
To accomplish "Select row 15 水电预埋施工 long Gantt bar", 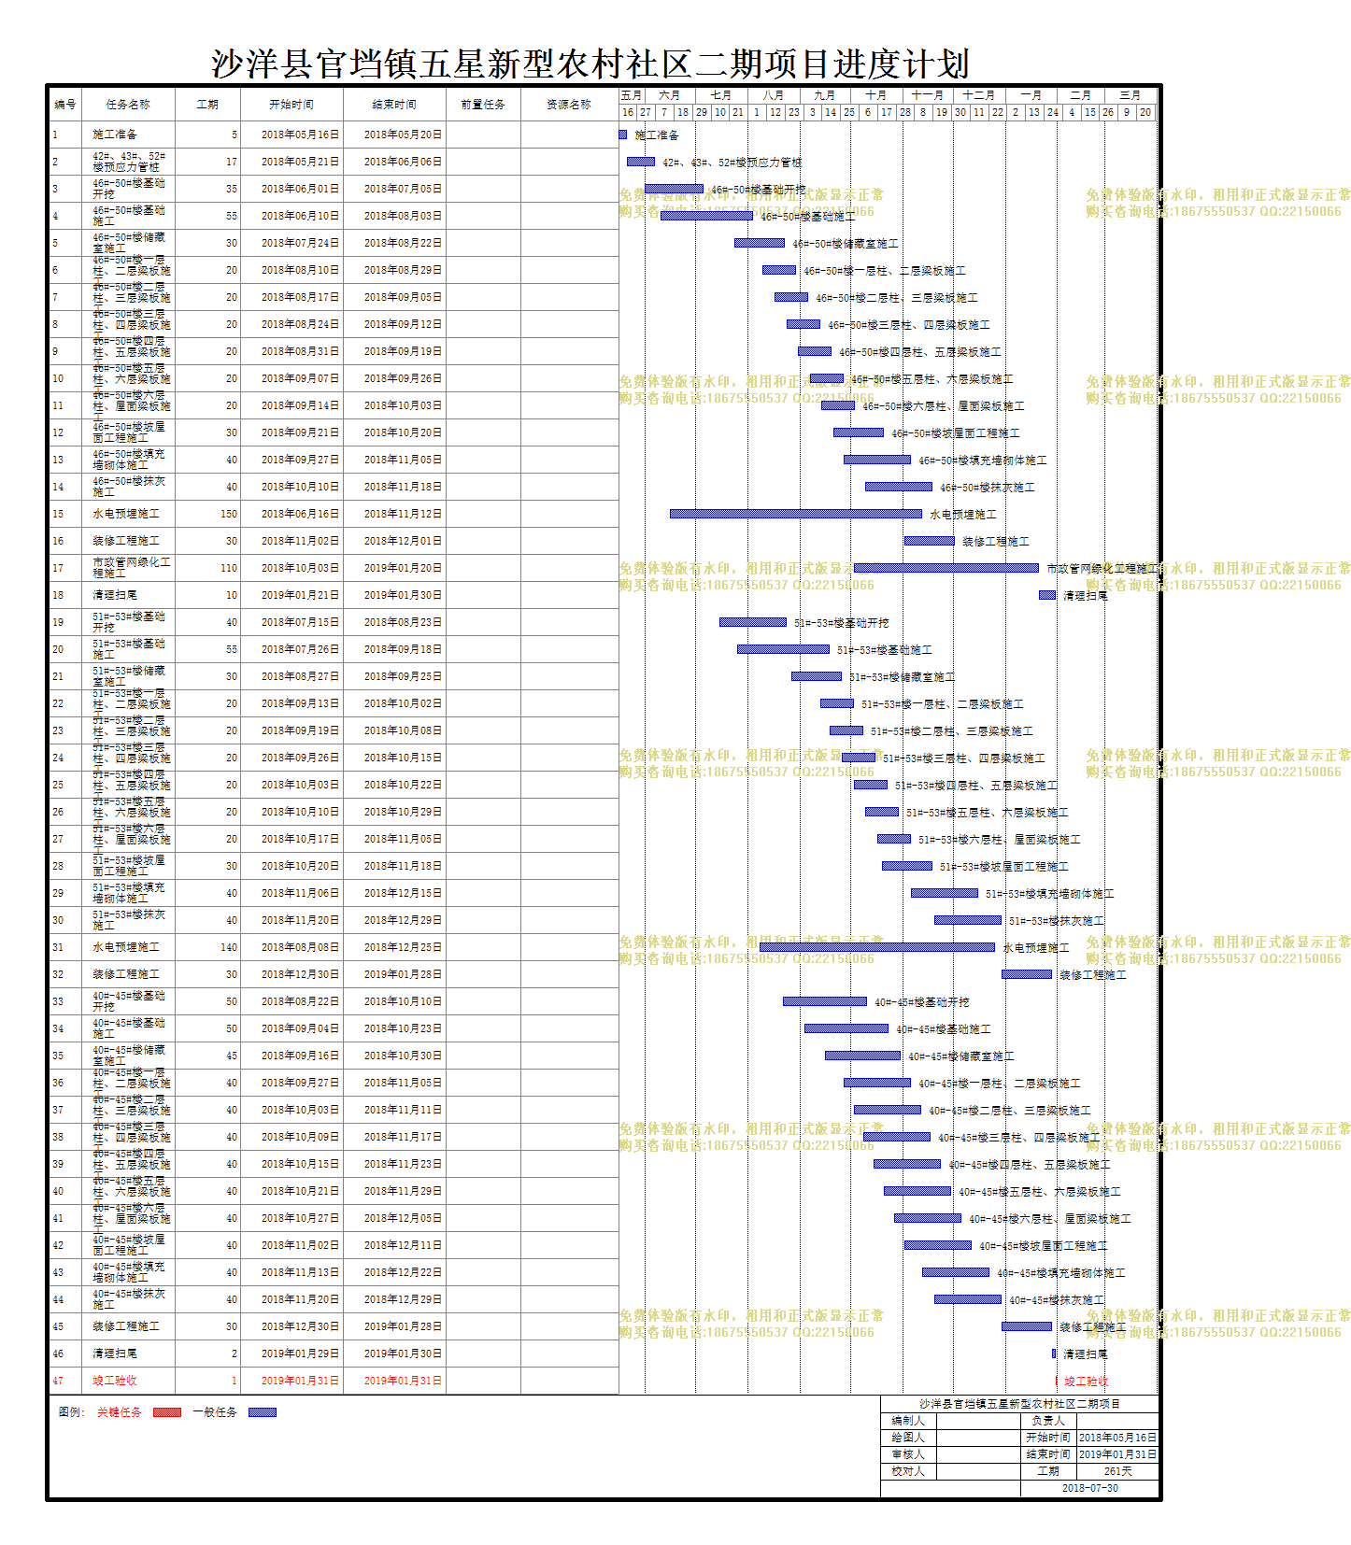I will pyautogui.click(x=795, y=514).
